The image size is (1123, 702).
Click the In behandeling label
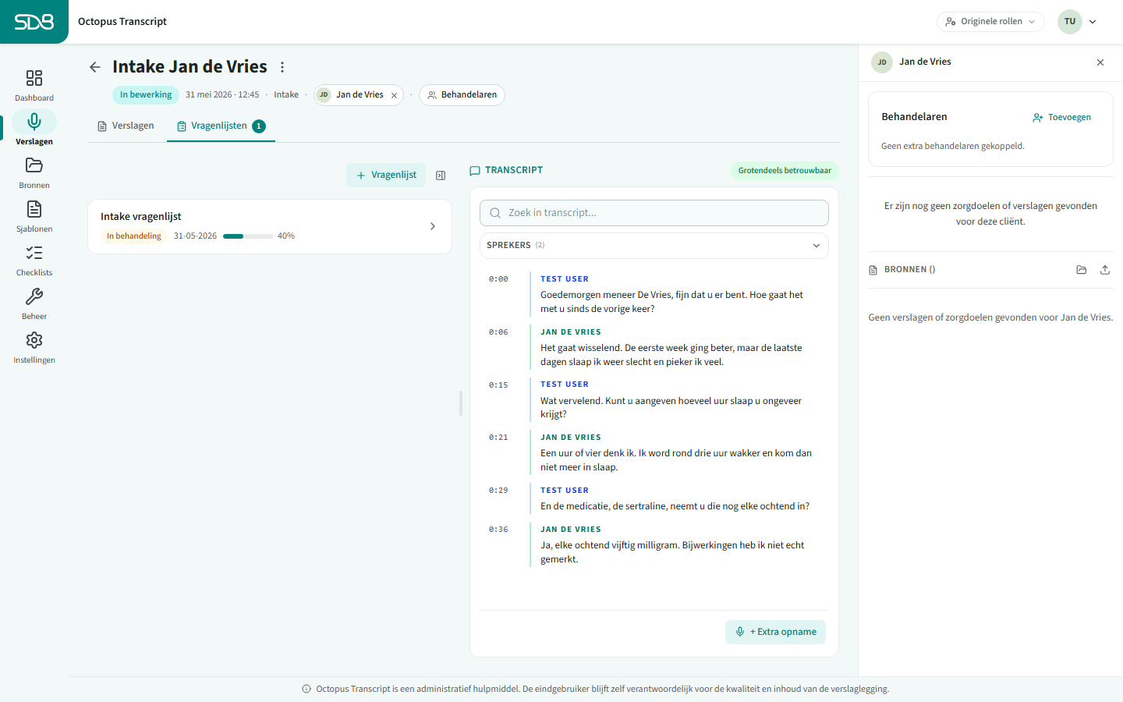tap(133, 236)
